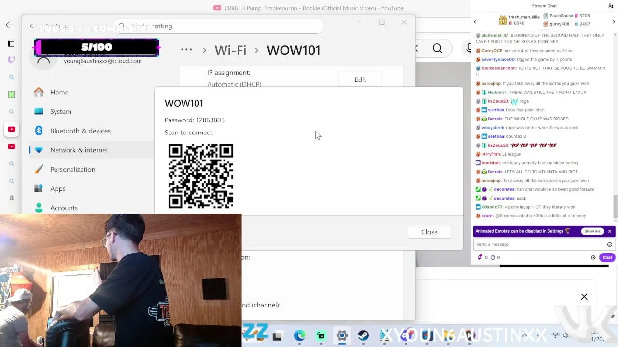The height and width of the screenshot is (347, 618).
Task: Open Accounts settings section
Action: [64, 208]
